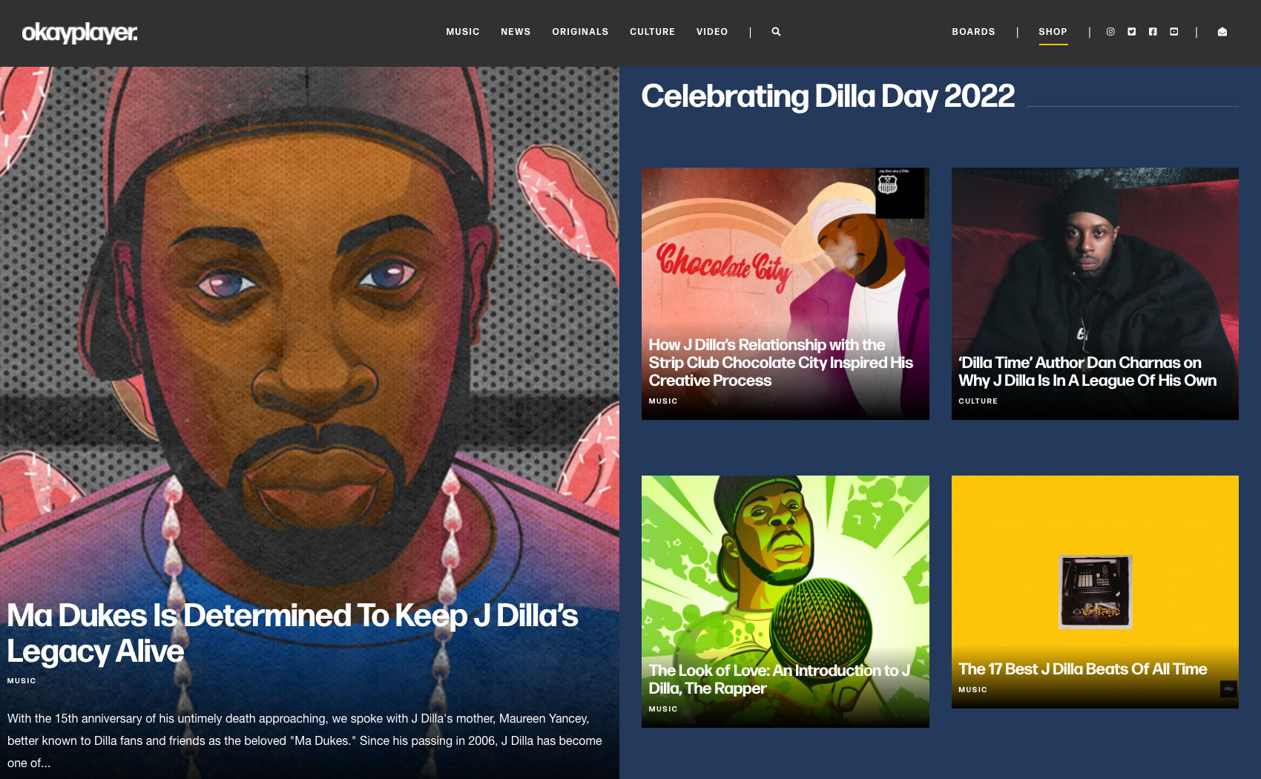Screen dimensions: 1261x779
Task: Open the Culture nav link
Action: point(653,32)
